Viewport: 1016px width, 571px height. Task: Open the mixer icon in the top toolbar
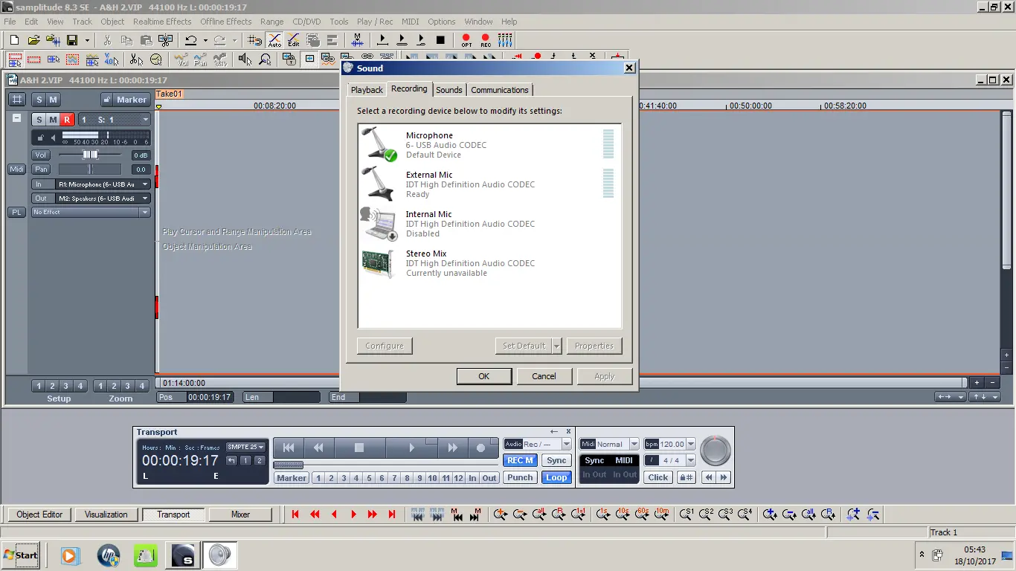click(505, 40)
